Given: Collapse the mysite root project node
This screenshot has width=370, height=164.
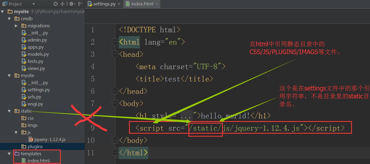Looking at the screenshot, I should coord(3,11).
